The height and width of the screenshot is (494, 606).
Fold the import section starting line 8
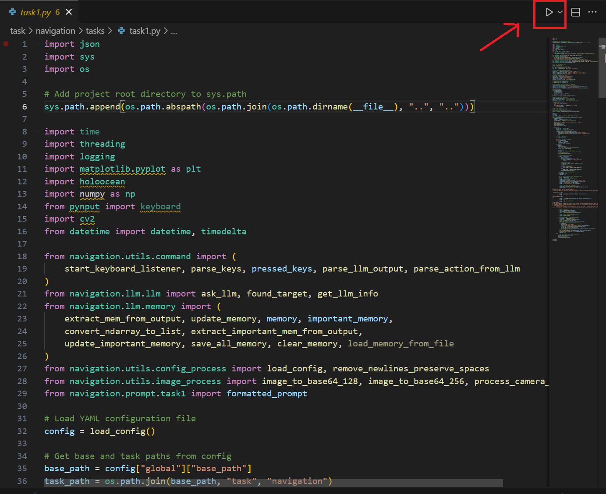click(37, 131)
